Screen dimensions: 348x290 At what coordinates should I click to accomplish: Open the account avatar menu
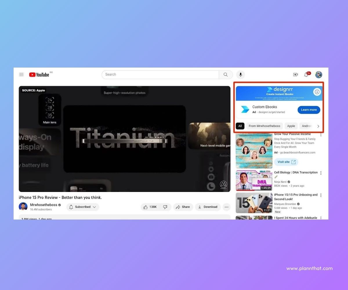coord(319,75)
